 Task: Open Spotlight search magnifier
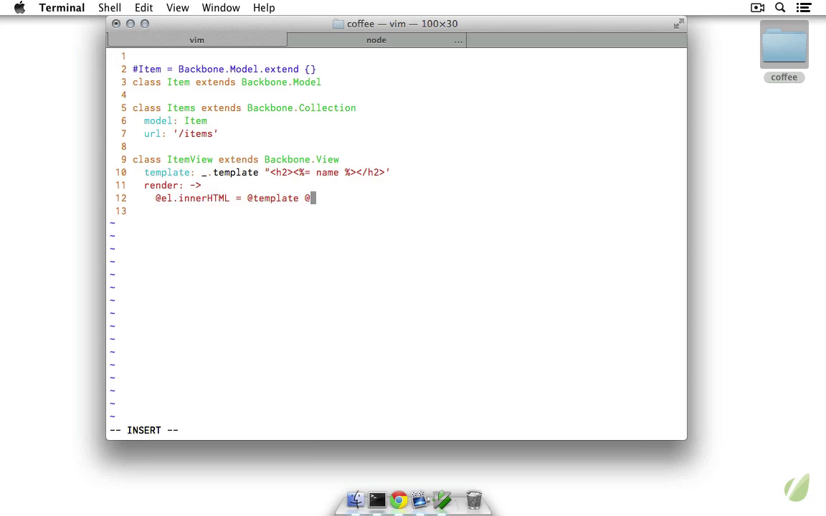point(780,8)
